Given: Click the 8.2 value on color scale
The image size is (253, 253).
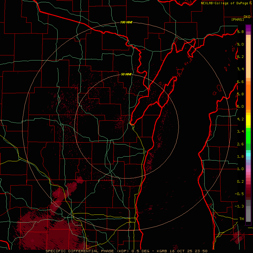Looking at the screenshot, I should coord(240,57).
